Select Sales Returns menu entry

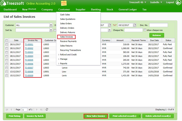[66, 46]
